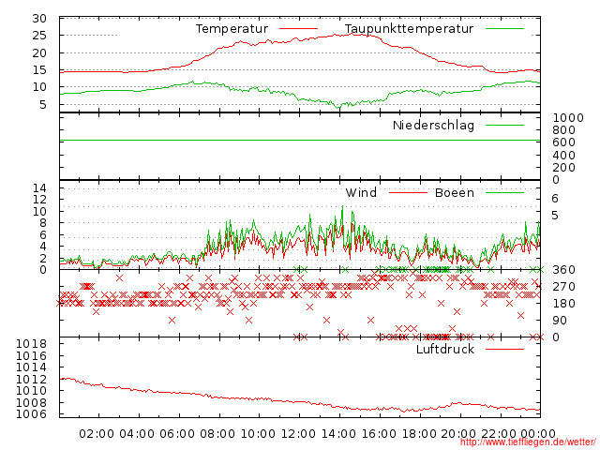Click the 14 wind speed axis value
This screenshot has height=450, width=600.
39,188
